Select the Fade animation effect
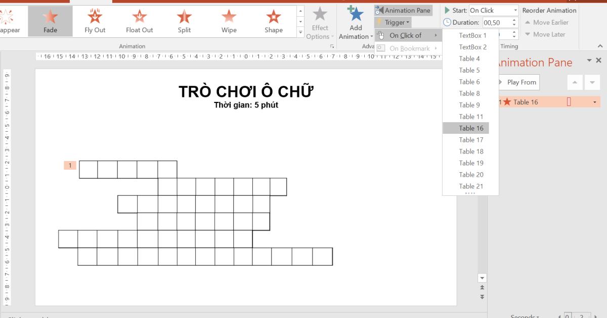 pos(50,20)
